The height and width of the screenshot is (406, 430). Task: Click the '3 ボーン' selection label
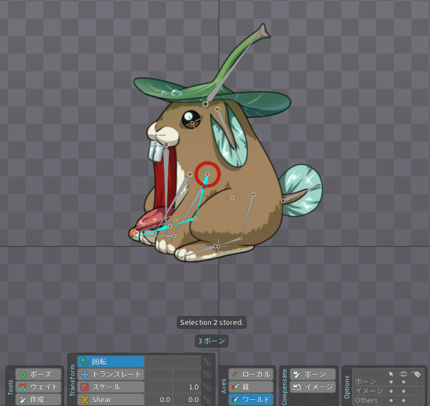click(x=212, y=341)
